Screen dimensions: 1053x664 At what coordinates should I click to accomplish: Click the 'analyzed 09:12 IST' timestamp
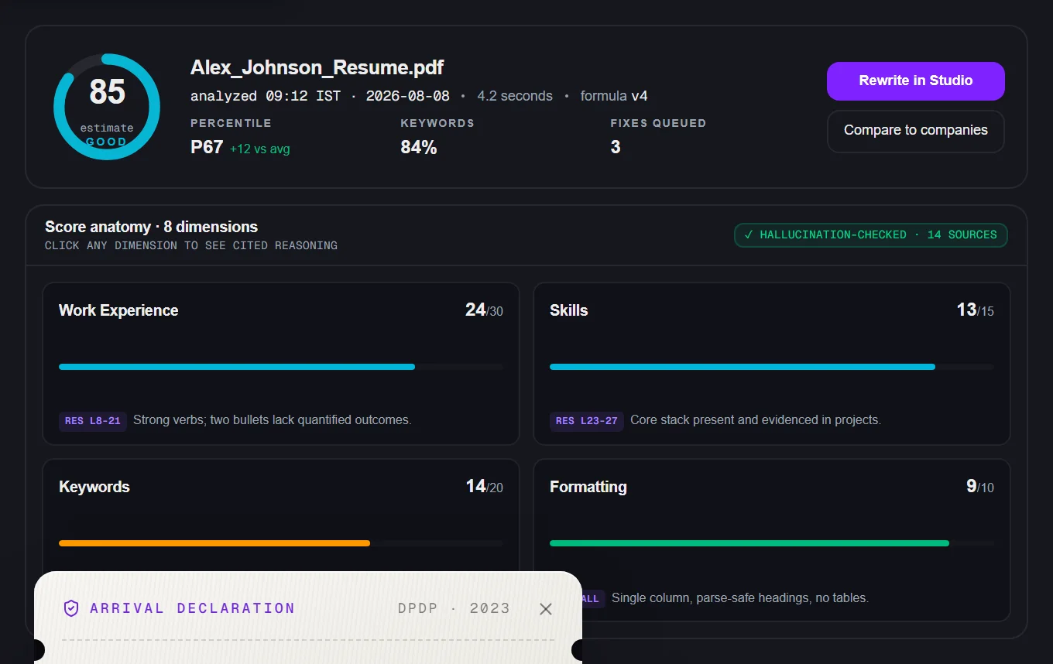(x=266, y=96)
